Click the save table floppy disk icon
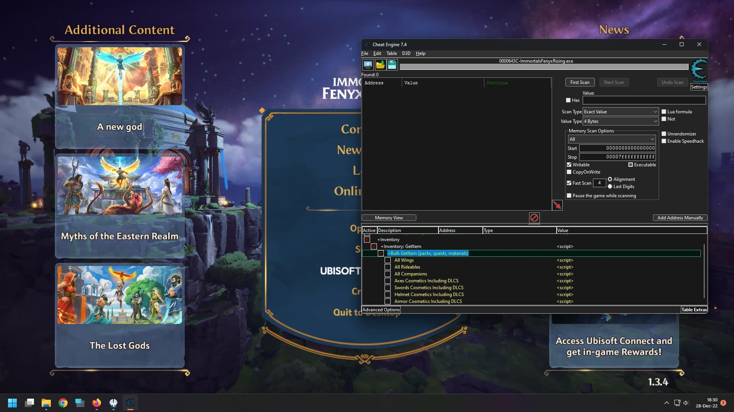 coord(392,65)
